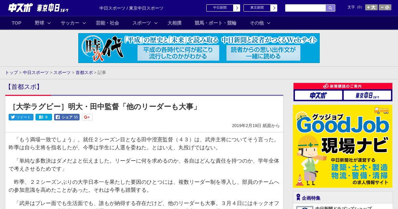Click the 中スポ logo in header
Viewport: 398px width, 209px height.
(x=21, y=8)
